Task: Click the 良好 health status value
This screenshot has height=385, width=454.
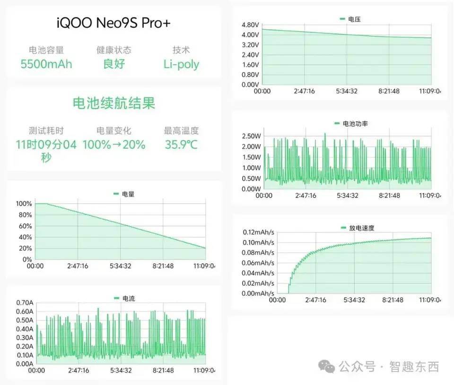Action: pos(114,64)
